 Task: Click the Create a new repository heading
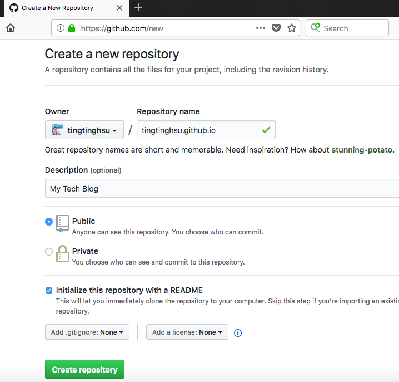112,54
